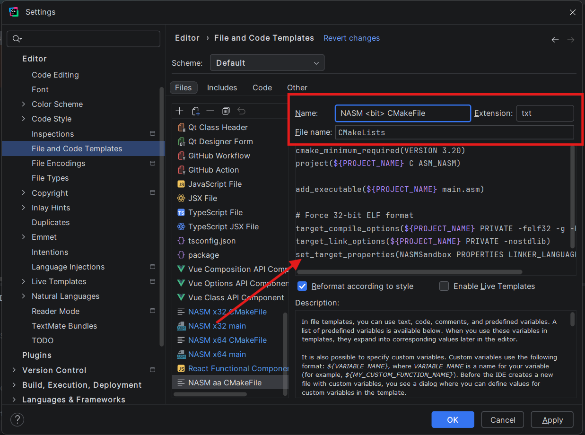Click the GitHub Action template icon
Image resolution: width=585 pixels, height=435 pixels.
[x=181, y=170]
